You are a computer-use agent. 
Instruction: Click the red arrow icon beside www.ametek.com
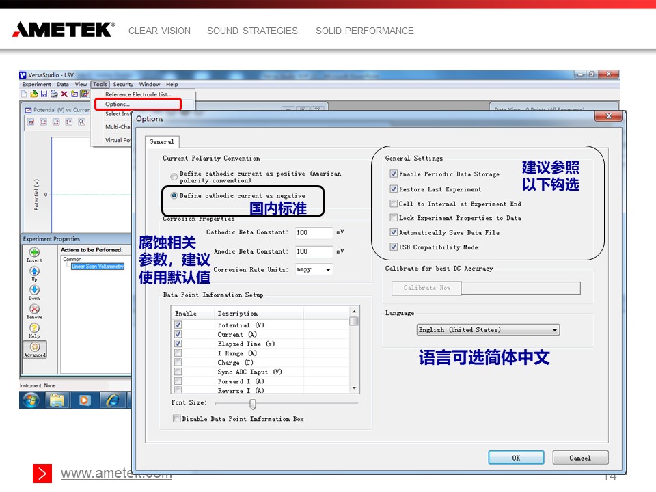pyautogui.click(x=42, y=474)
